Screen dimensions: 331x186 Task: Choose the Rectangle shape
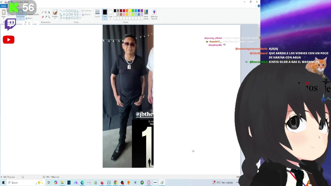coord(69,11)
